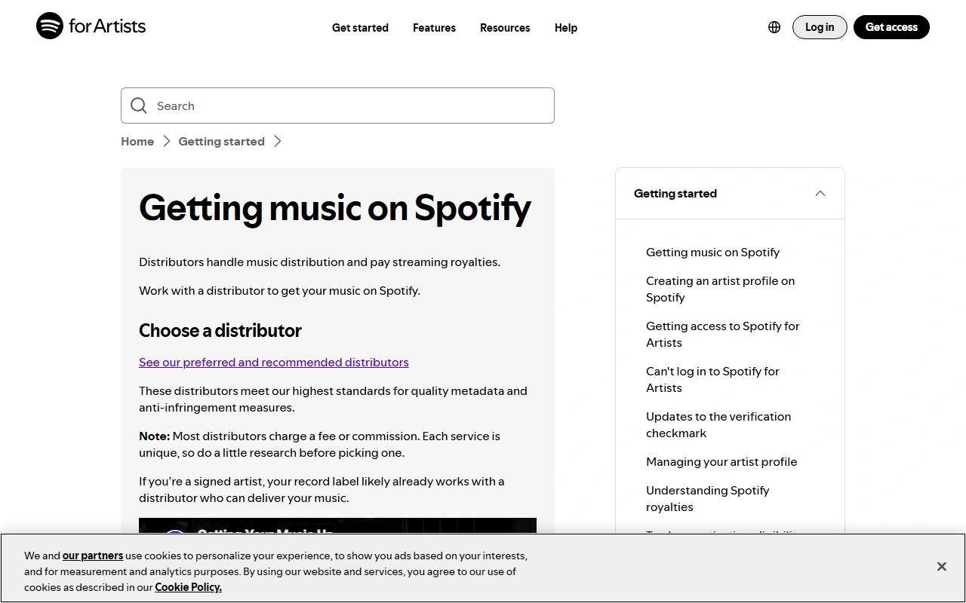Screen dimensions: 966x603
Task: Click the Spotify for Artists logo
Action: click(91, 26)
